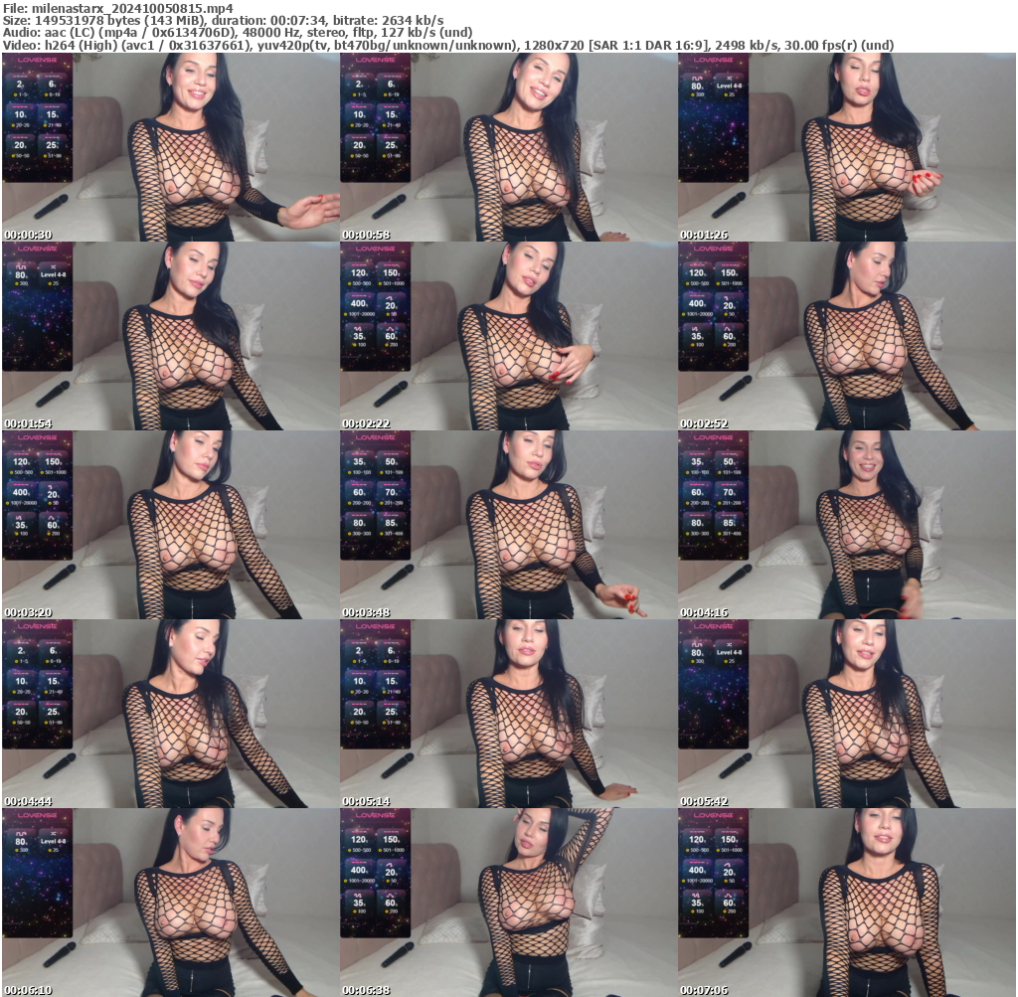Select the 00:00:30 timestamp label
This screenshot has height=997, width=1018.
pos(27,235)
